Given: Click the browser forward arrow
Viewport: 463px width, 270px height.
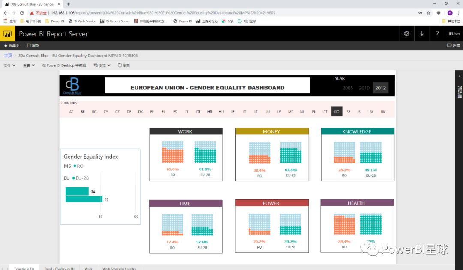Looking at the screenshot, I should point(14,13).
